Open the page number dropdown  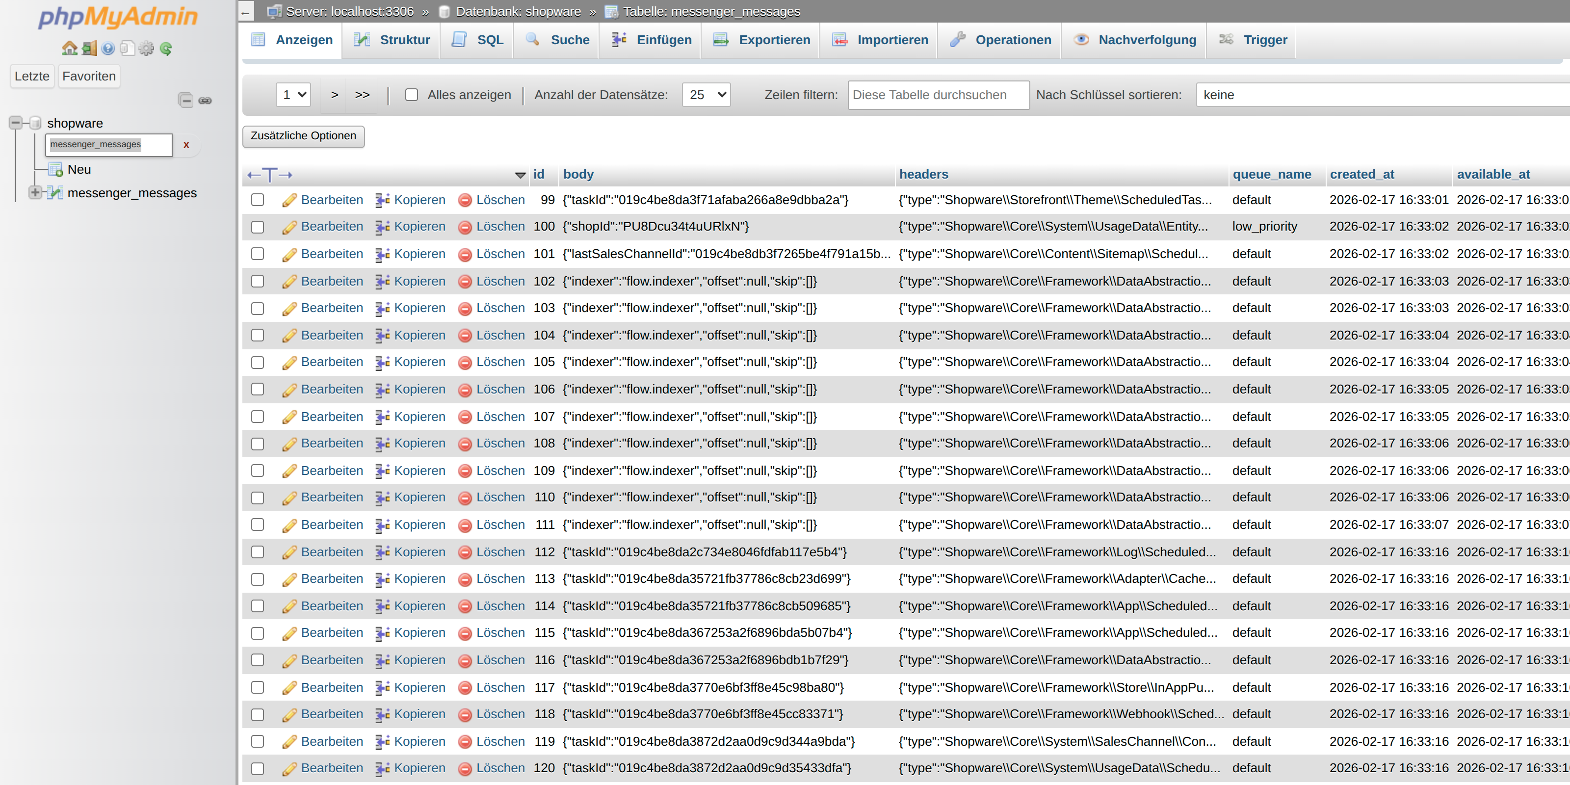pyautogui.click(x=294, y=95)
